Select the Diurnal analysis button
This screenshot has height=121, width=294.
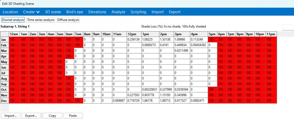coord(13,20)
